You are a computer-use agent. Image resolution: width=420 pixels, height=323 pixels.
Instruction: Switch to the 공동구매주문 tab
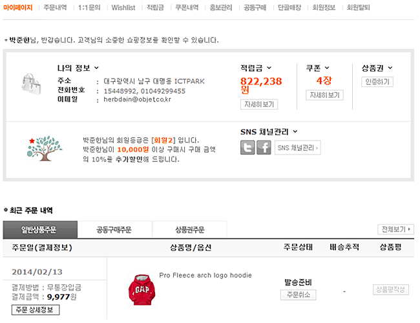click(114, 230)
